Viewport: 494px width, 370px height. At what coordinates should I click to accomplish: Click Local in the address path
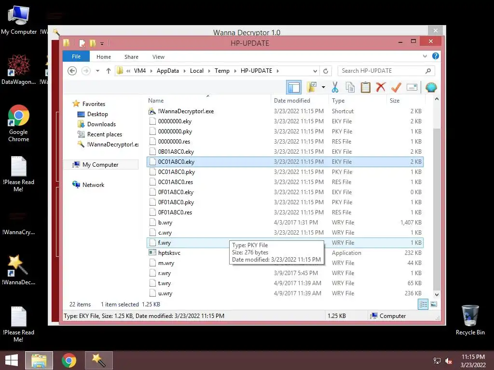[x=197, y=71]
